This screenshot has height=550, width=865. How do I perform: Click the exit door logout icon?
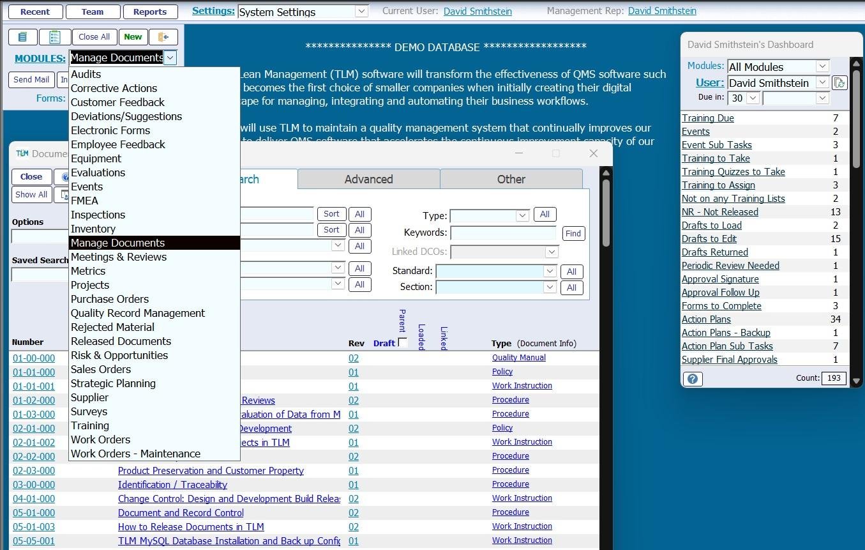coord(163,37)
